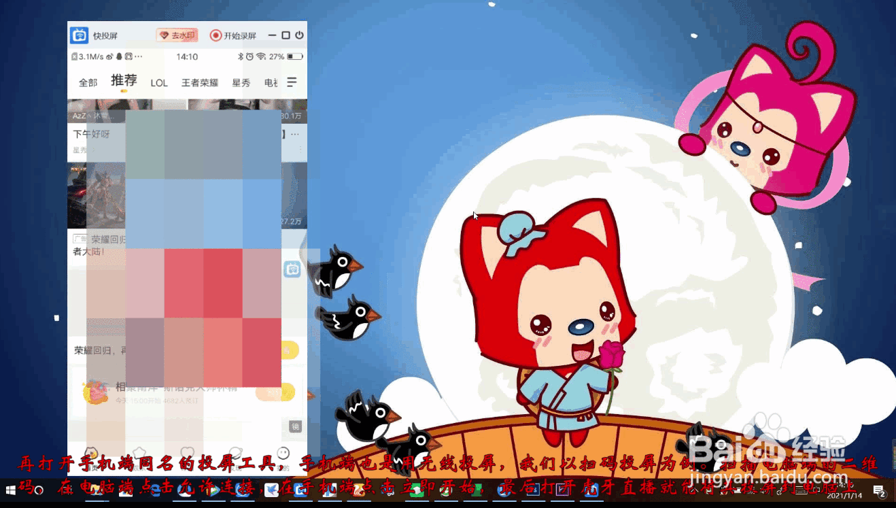896x508 pixels.
Task: Click the more options dots beside 下午好呀 row
Action: pos(295,135)
